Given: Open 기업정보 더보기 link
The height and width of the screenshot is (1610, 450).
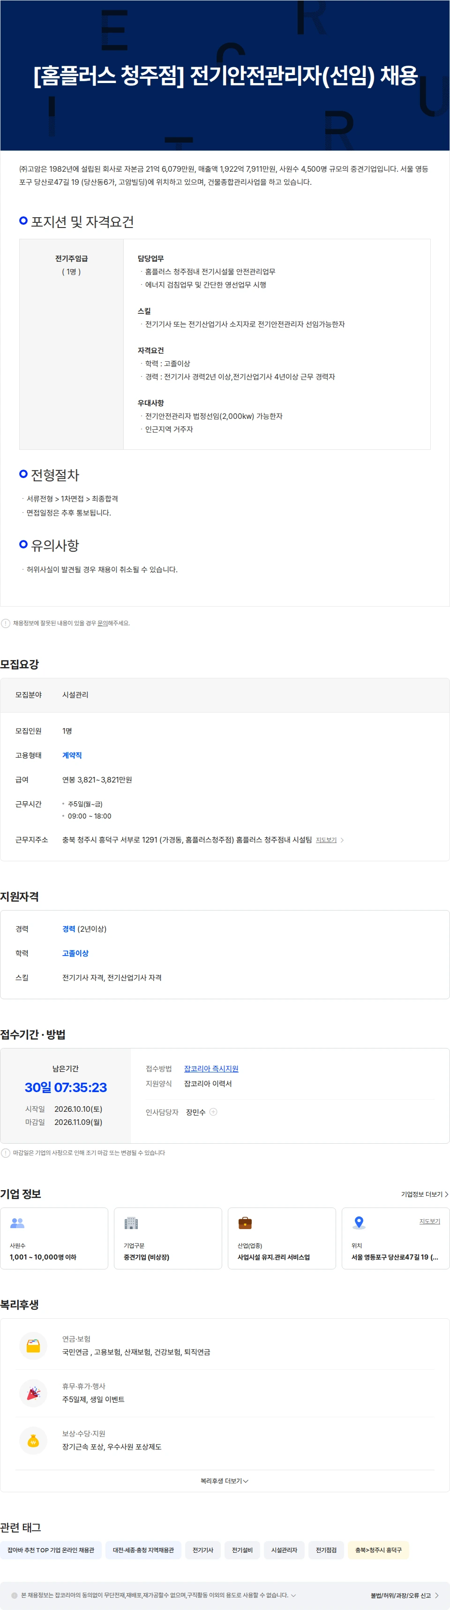Looking at the screenshot, I should [x=424, y=1194].
